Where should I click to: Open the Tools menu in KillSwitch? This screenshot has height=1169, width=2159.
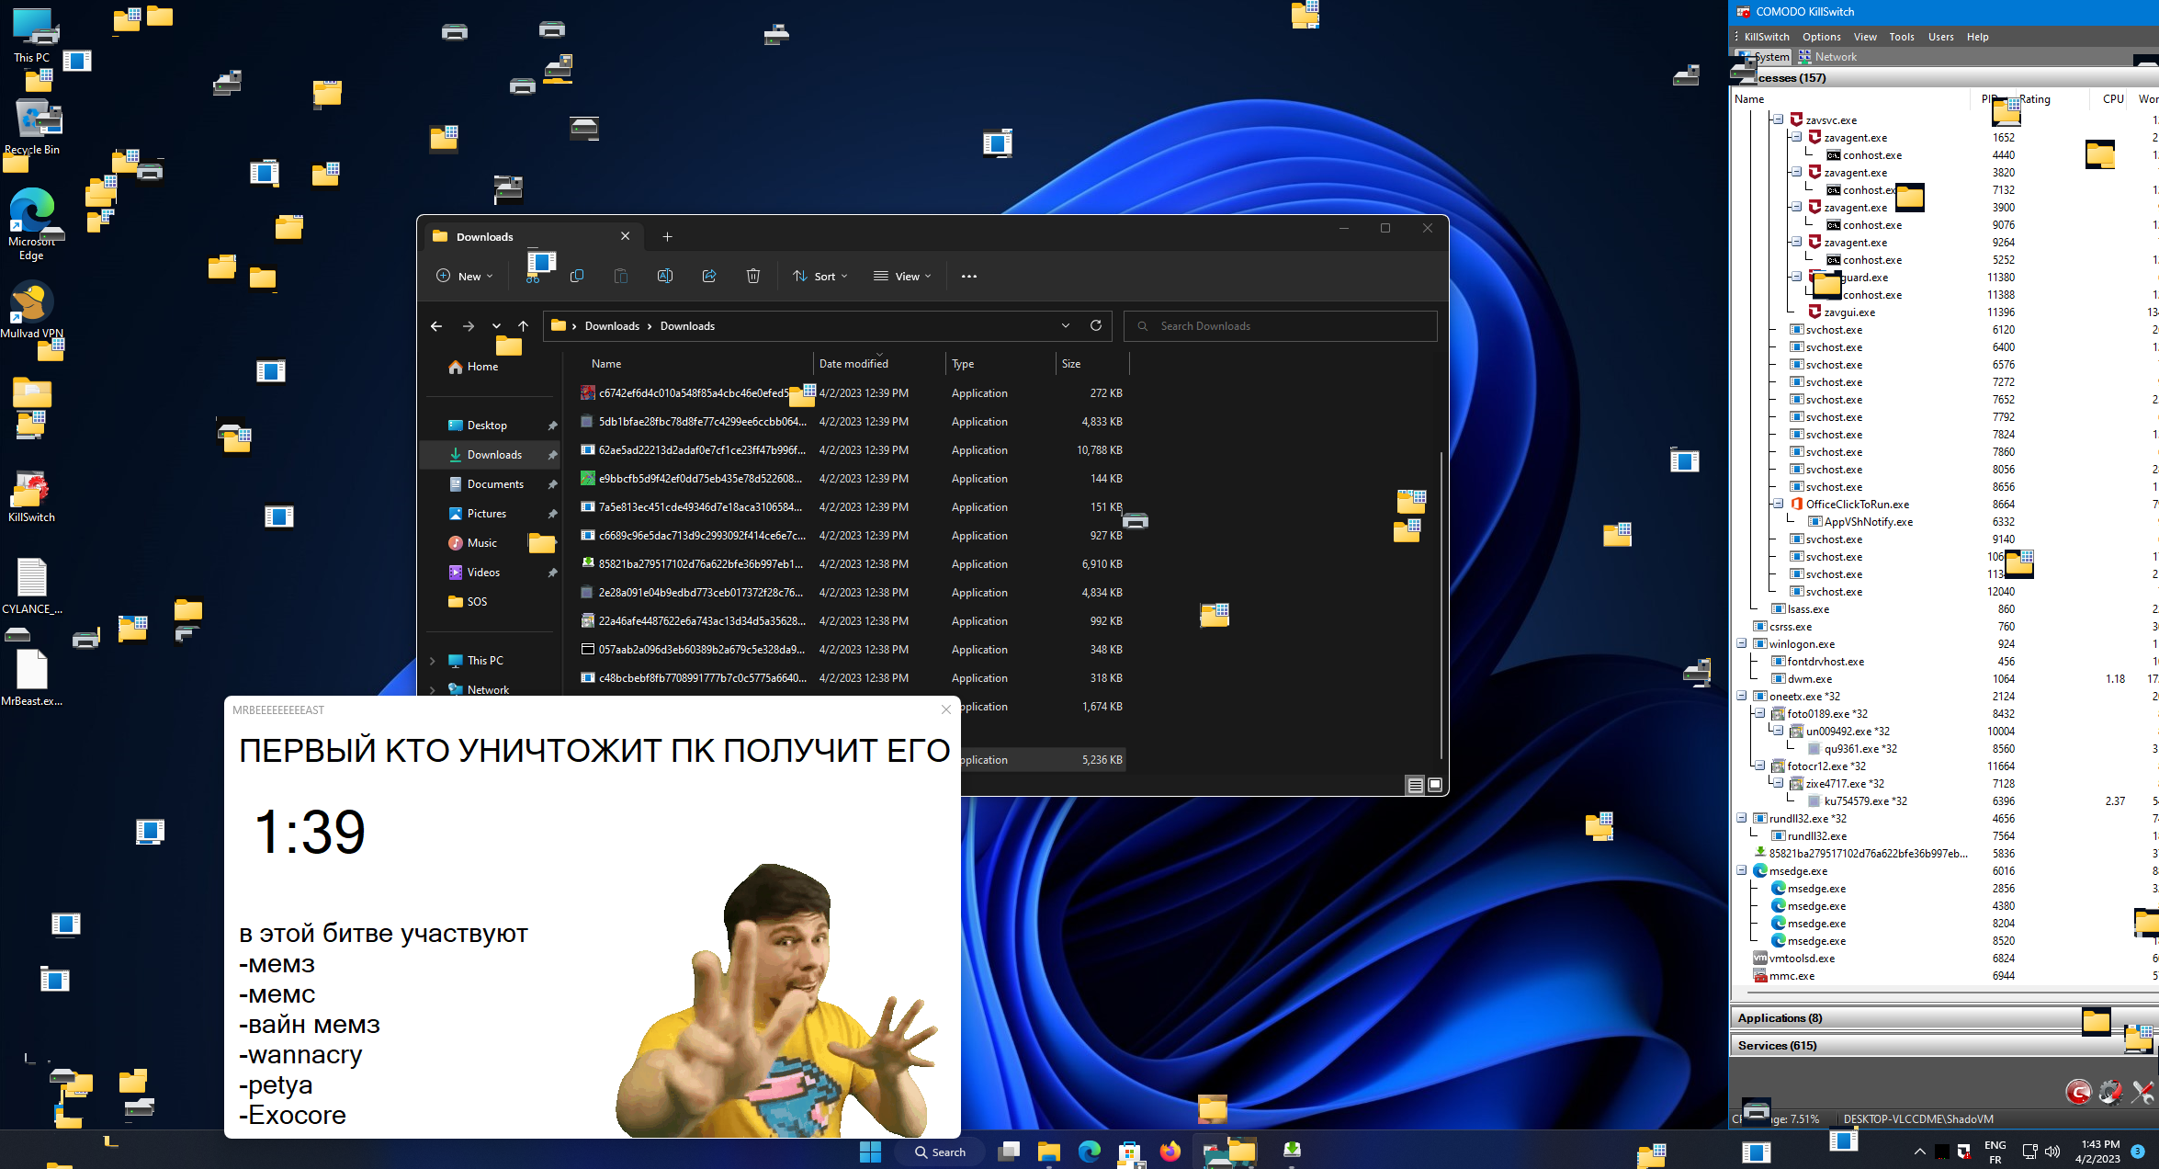(1901, 37)
